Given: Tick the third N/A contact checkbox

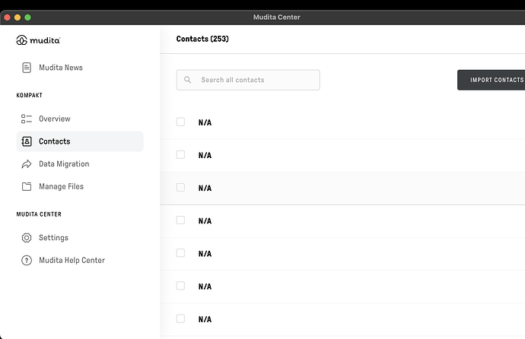Looking at the screenshot, I should 180,187.
